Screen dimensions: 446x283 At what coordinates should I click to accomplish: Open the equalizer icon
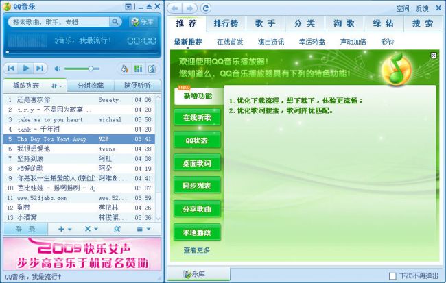tap(138, 69)
